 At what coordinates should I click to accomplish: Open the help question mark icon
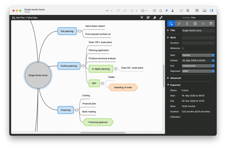click(154, 10)
